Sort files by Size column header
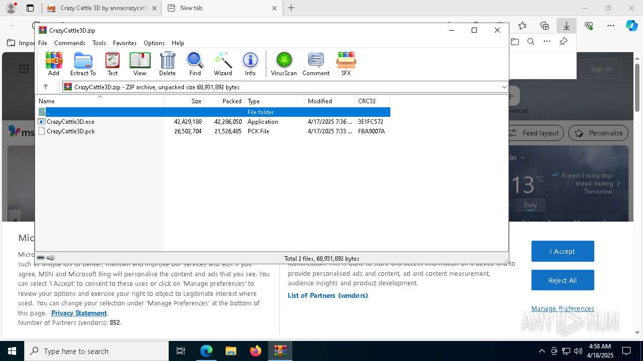 (x=184, y=101)
